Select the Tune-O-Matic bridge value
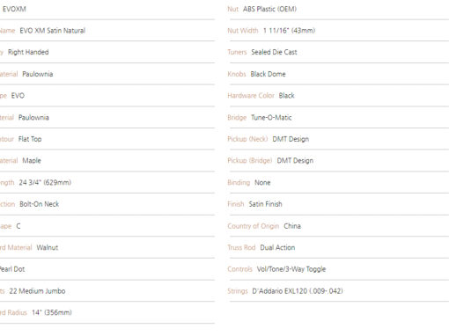This screenshot has height=336, width=449. [271, 118]
